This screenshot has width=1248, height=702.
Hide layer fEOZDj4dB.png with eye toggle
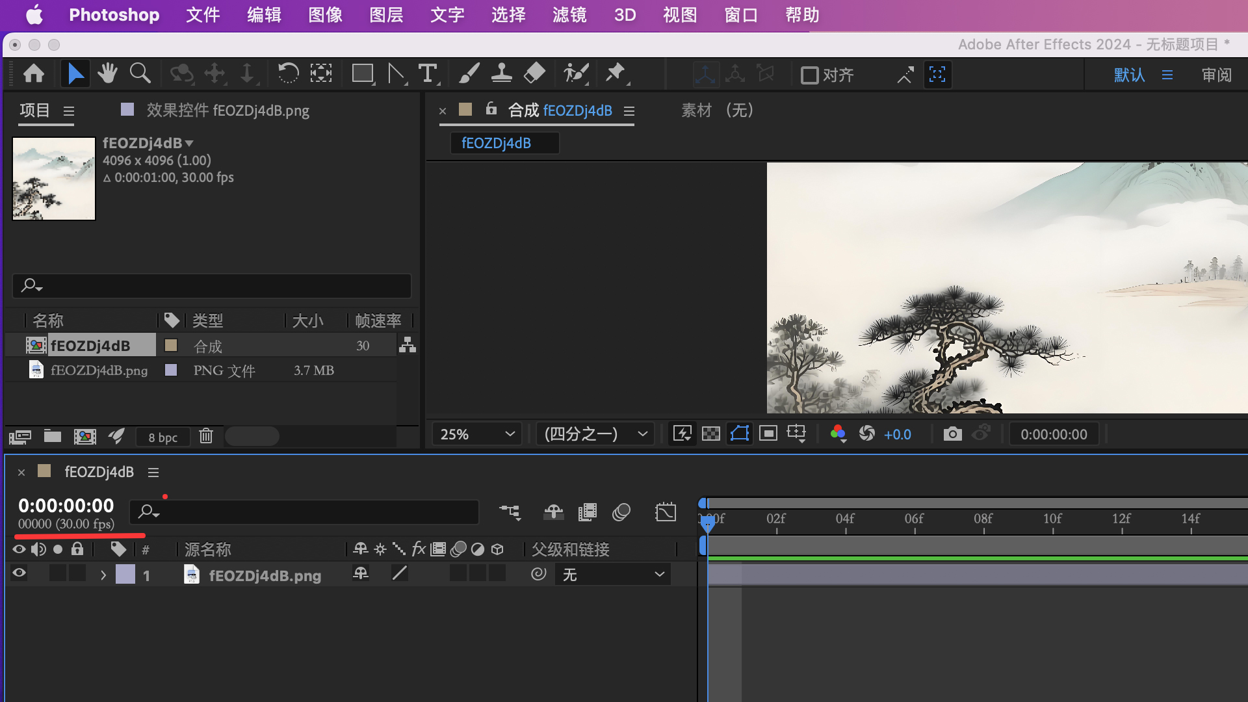pyautogui.click(x=19, y=573)
